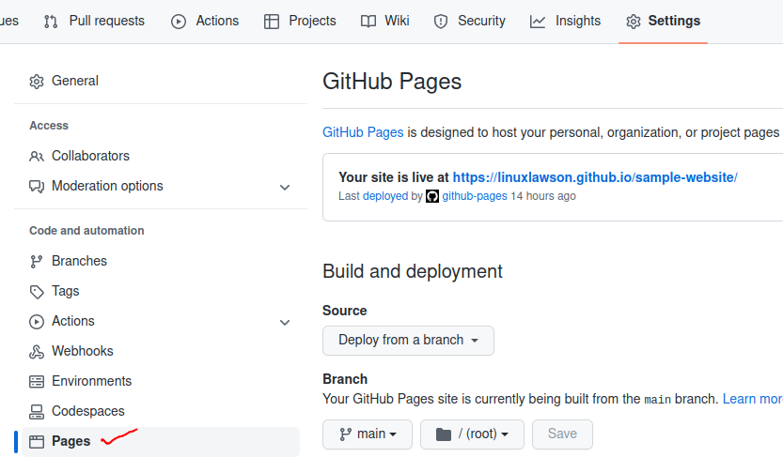
Task: Click the Source label
Action: (345, 311)
